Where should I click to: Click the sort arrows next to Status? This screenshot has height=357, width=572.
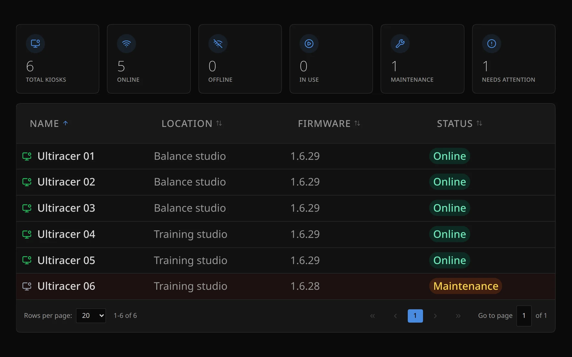click(x=479, y=123)
